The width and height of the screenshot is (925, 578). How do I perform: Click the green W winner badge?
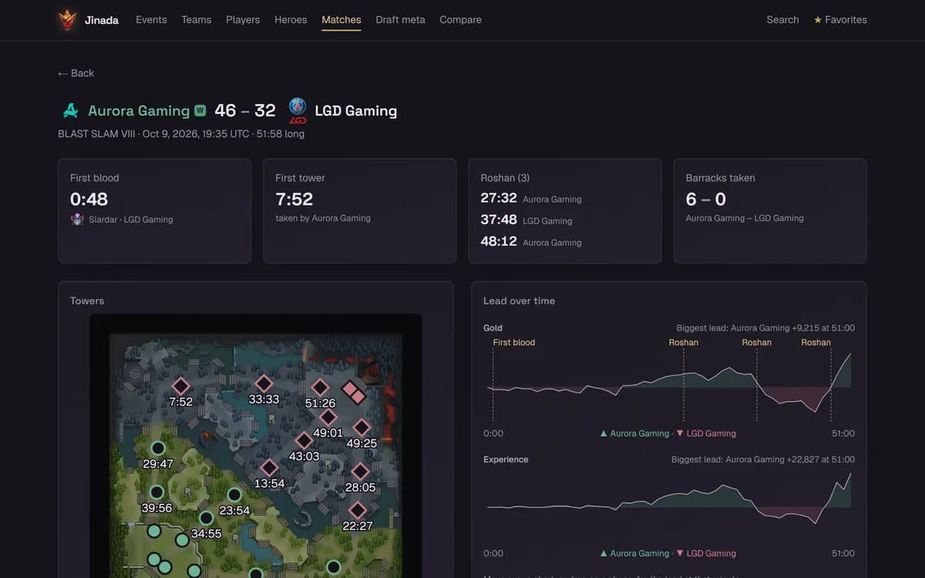pyautogui.click(x=200, y=111)
